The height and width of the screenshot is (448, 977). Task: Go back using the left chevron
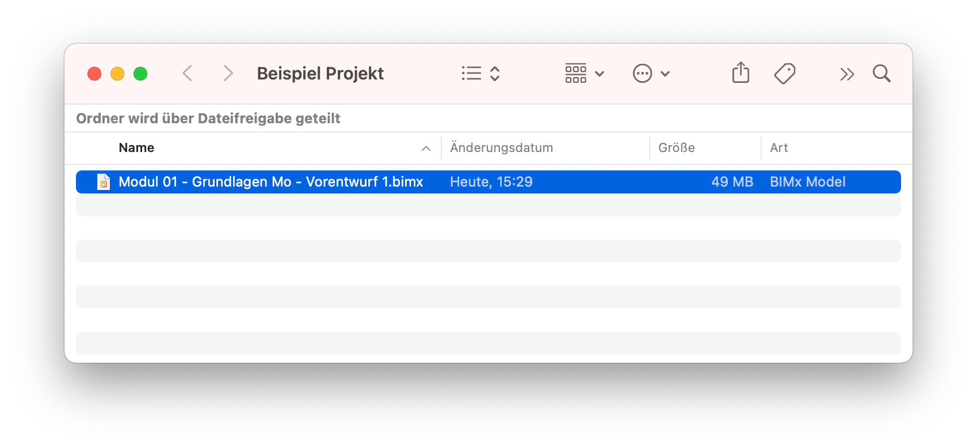tap(187, 74)
